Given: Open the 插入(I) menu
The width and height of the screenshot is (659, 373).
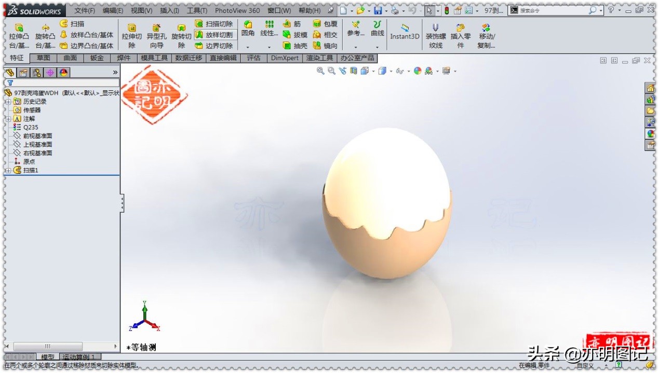Looking at the screenshot, I should (170, 10).
